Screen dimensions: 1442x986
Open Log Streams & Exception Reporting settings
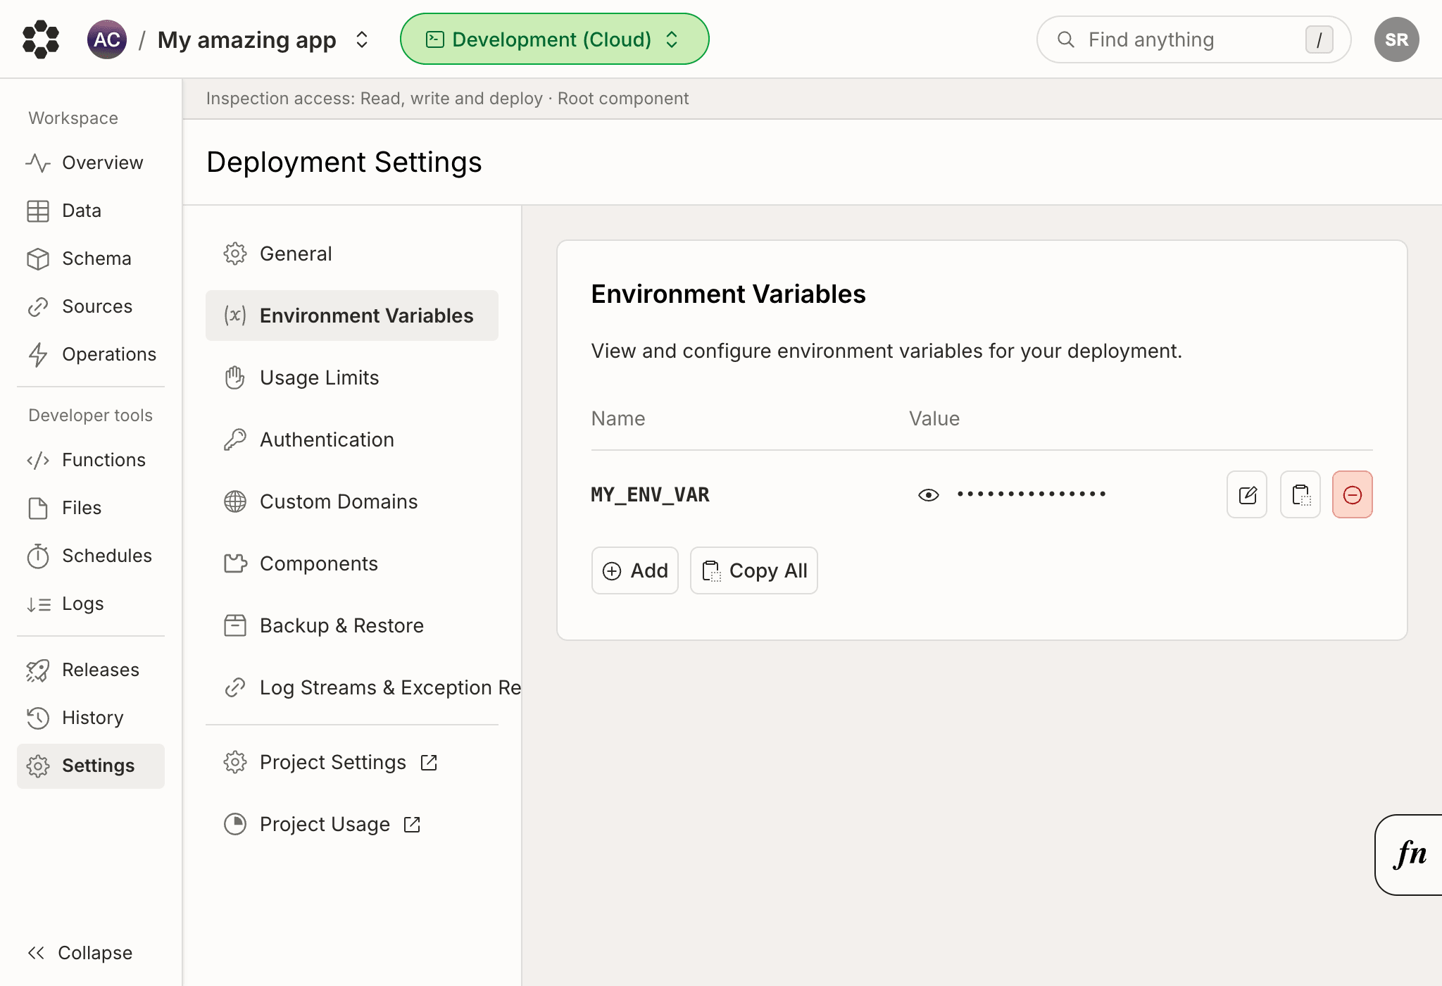point(363,687)
